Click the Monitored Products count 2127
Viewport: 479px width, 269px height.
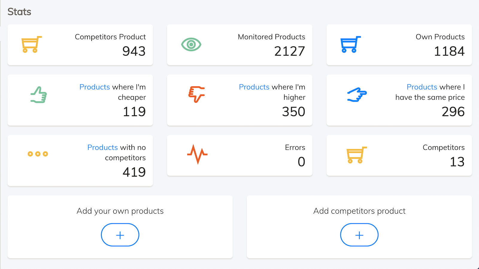tap(289, 51)
